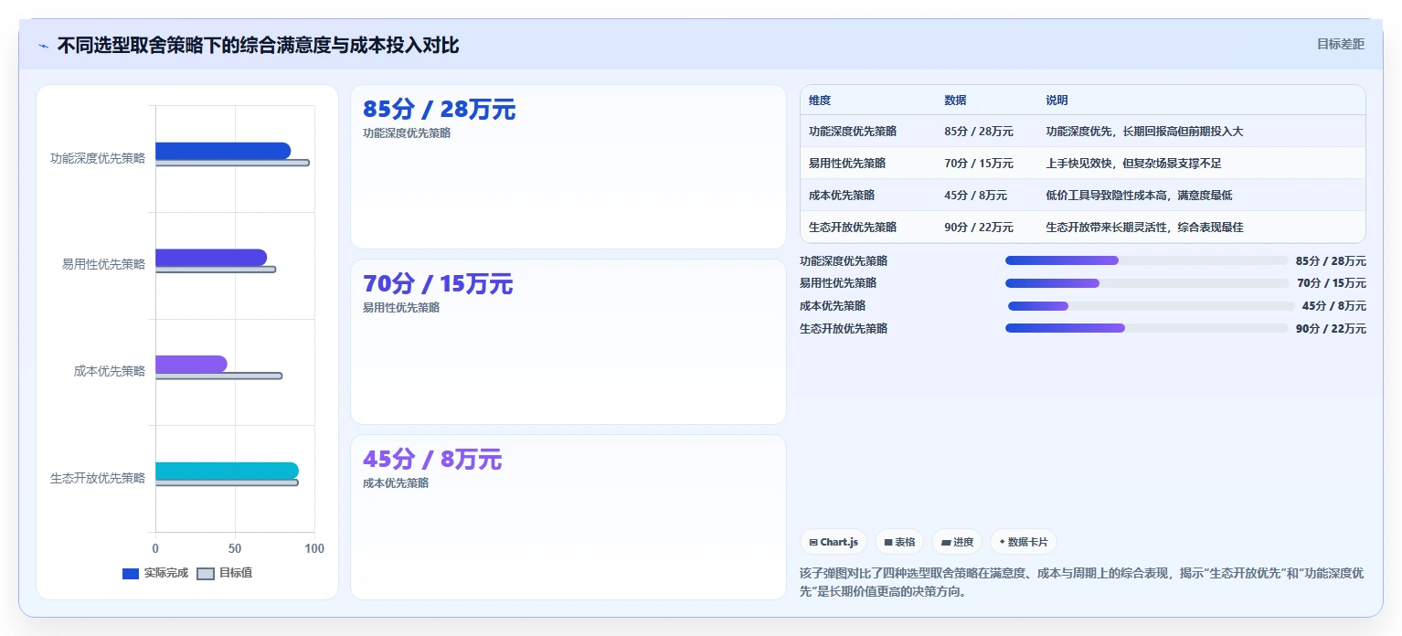The height and width of the screenshot is (636, 1402).
Task: Click the x-axis tick value 100
Action: (314, 548)
